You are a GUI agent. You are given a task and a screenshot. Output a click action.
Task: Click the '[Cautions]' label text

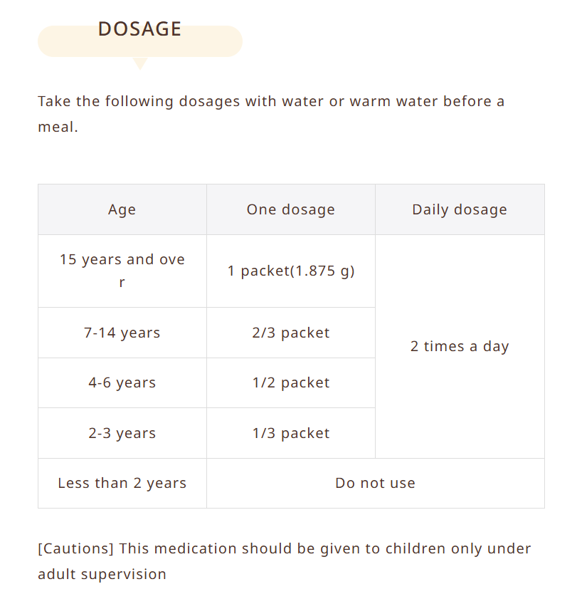(75, 549)
